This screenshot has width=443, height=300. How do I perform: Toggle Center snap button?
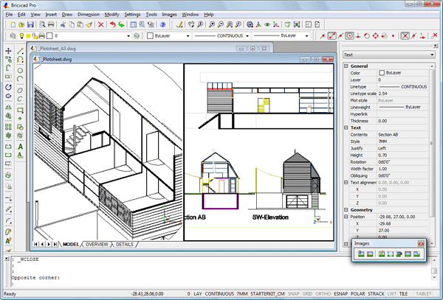pyautogui.click(x=350, y=36)
